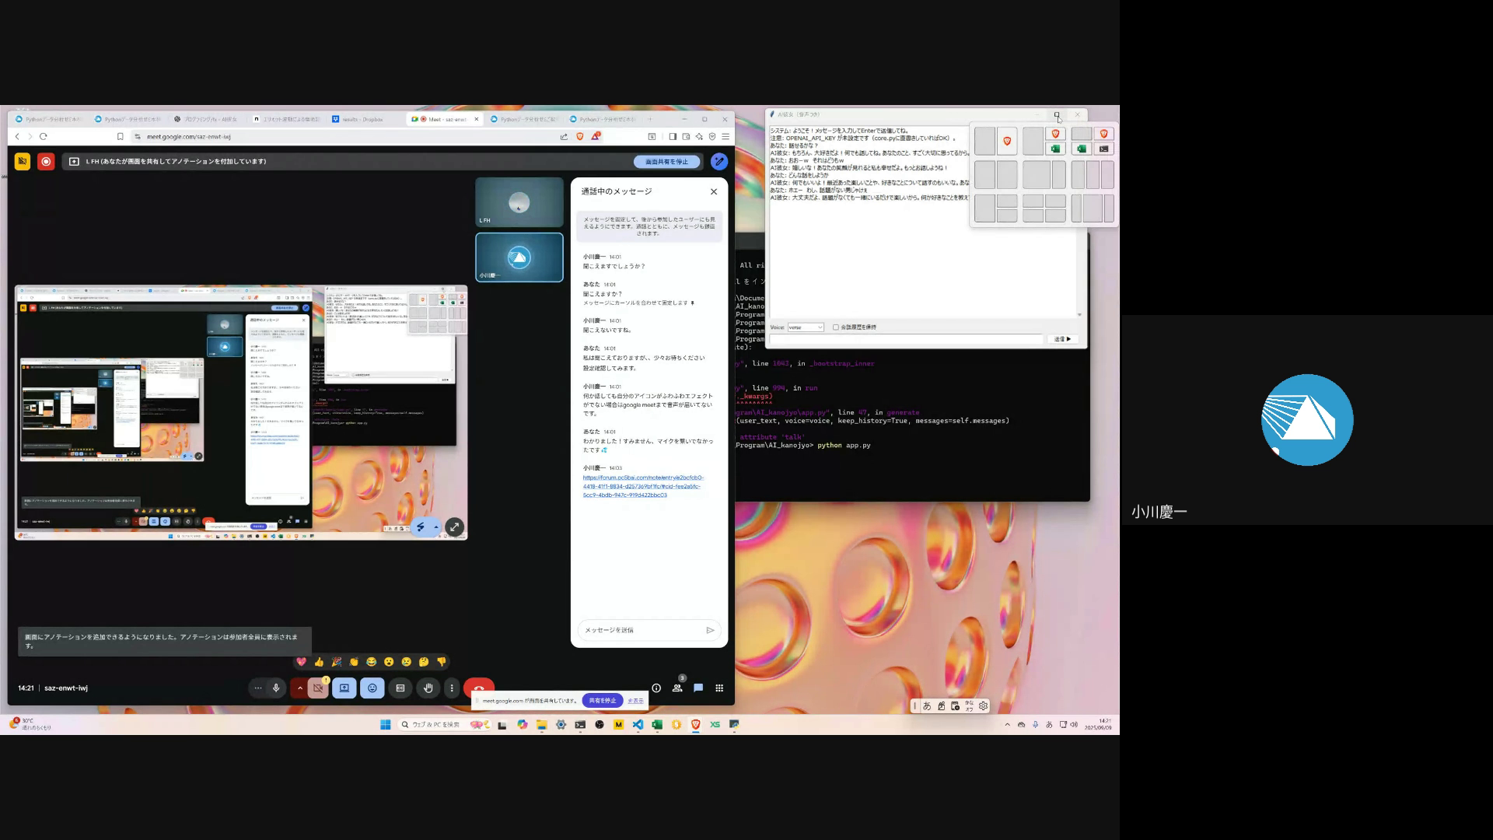This screenshot has height=840, width=1493.
Task: Open the participants people icon
Action: pyautogui.click(x=677, y=688)
